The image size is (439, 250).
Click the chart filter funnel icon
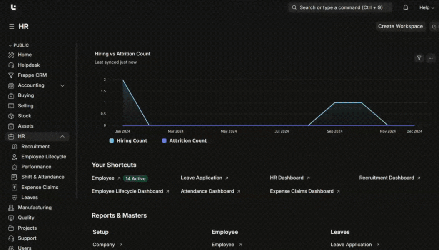[419, 58]
